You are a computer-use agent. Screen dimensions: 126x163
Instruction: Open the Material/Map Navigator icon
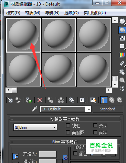pyautogui.click(x=122, y=89)
